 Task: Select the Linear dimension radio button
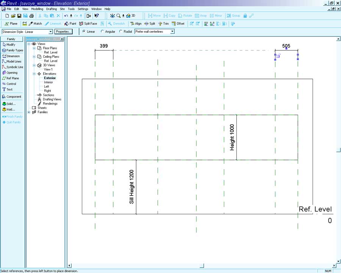pyautogui.click(x=84, y=31)
